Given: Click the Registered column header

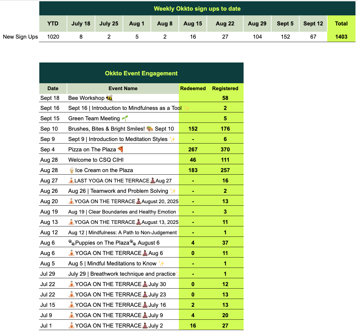Looking at the screenshot, I should pyautogui.click(x=225, y=89).
